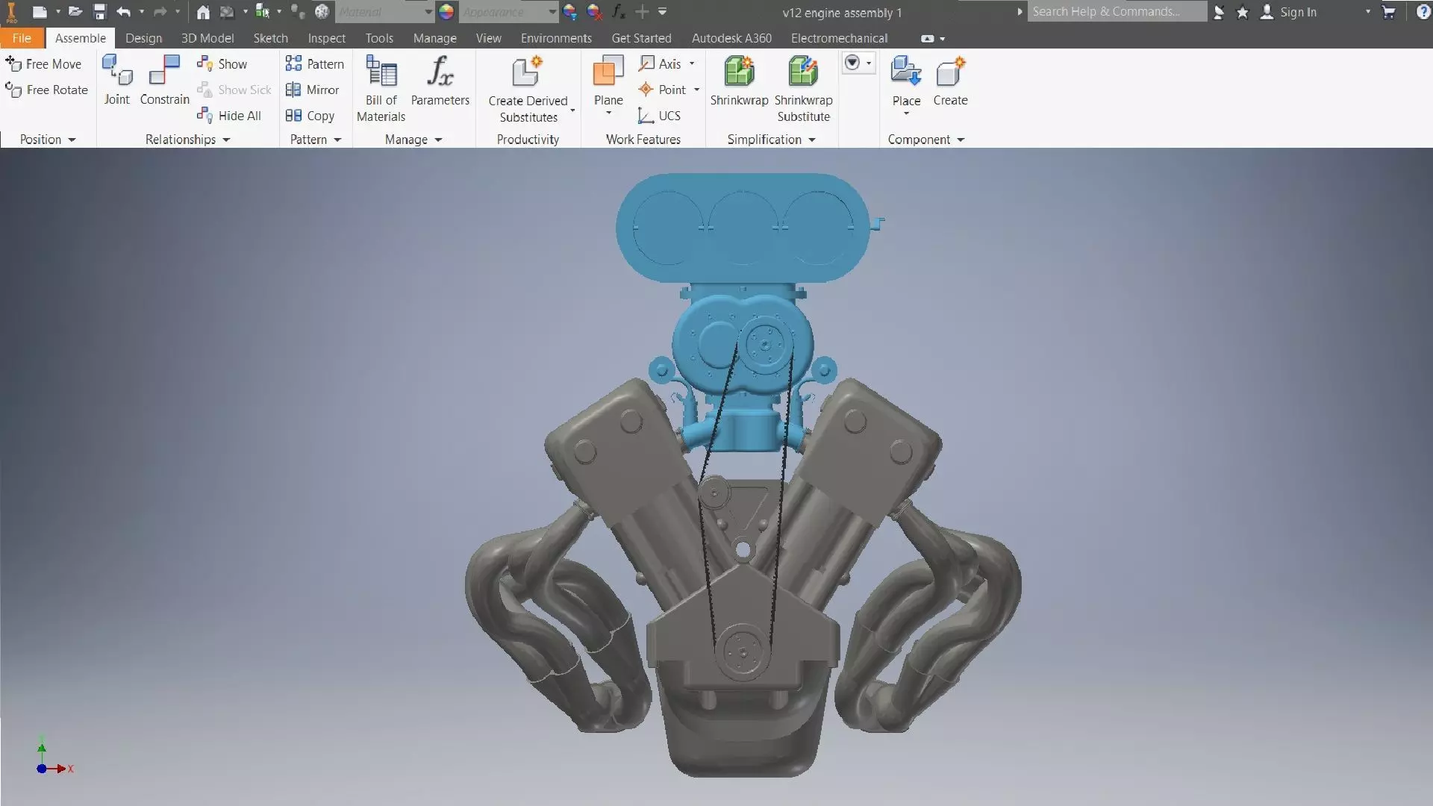Undo the last action
This screenshot has height=806, width=1433.
pos(124,12)
